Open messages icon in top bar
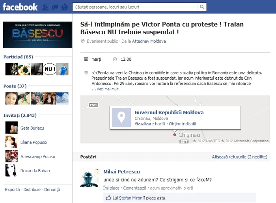This screenshot has height=203, width=276. (x=55, y=7)
